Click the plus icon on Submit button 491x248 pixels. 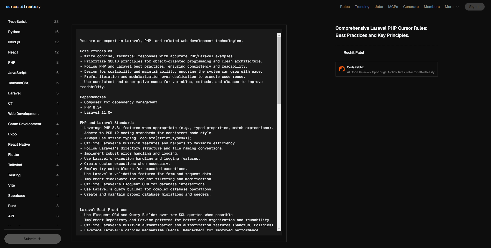pos(40,239)
